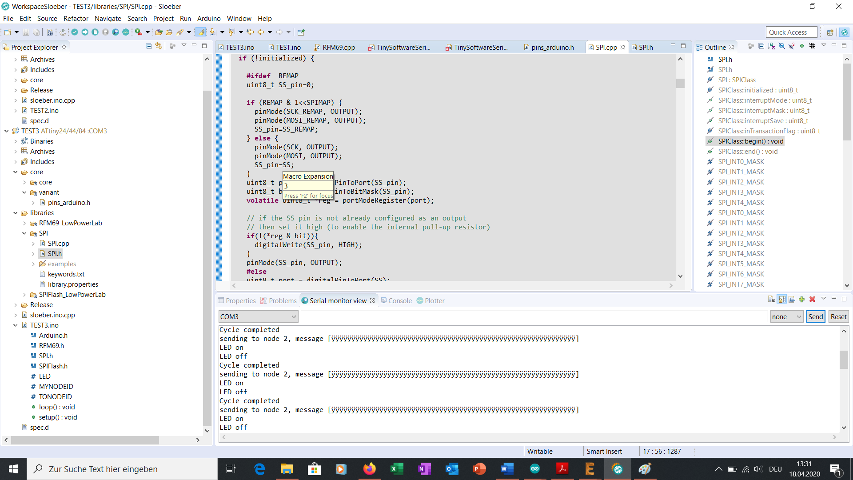This screenshot has height=480, width=853.
Task: Click the Verify (checkmark) toolbar icon
Action: click(75, 32)
